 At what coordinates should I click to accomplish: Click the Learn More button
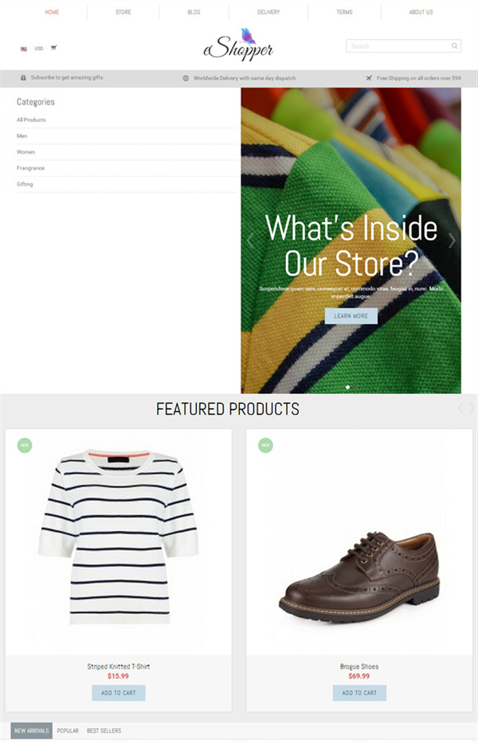(x=351, y=316)
